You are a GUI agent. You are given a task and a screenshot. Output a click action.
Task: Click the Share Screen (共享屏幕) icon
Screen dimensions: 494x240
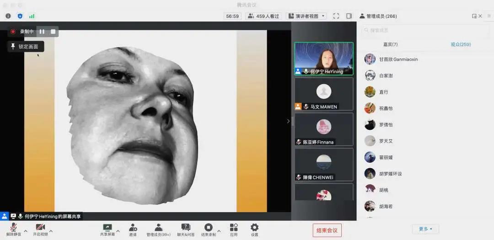click(107, 228)
